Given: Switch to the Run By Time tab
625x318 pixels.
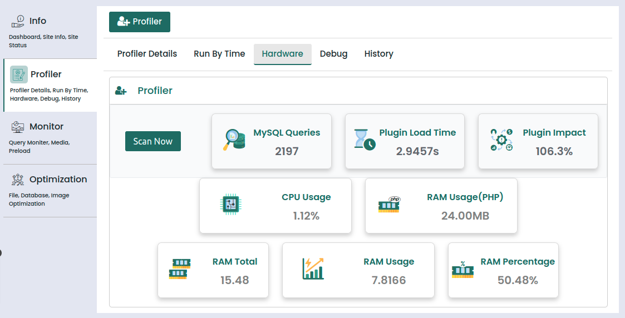Looking at the screenshot, I should point(219,54).
